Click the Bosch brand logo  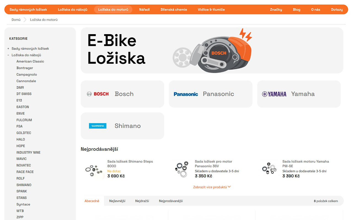point(98,94)
